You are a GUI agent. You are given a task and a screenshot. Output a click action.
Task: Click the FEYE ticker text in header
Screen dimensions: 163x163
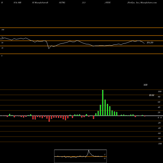(108, 3)
